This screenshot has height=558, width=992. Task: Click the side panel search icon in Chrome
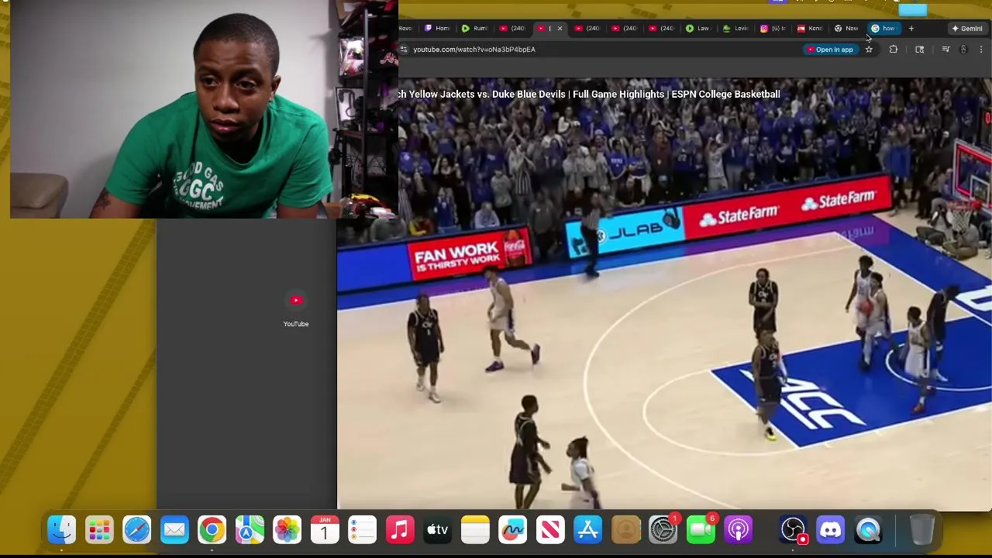[919, 50]
